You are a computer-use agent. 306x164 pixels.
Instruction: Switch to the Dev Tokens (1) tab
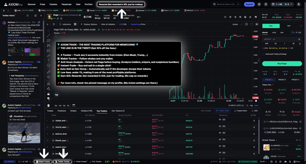coord(118,111)
